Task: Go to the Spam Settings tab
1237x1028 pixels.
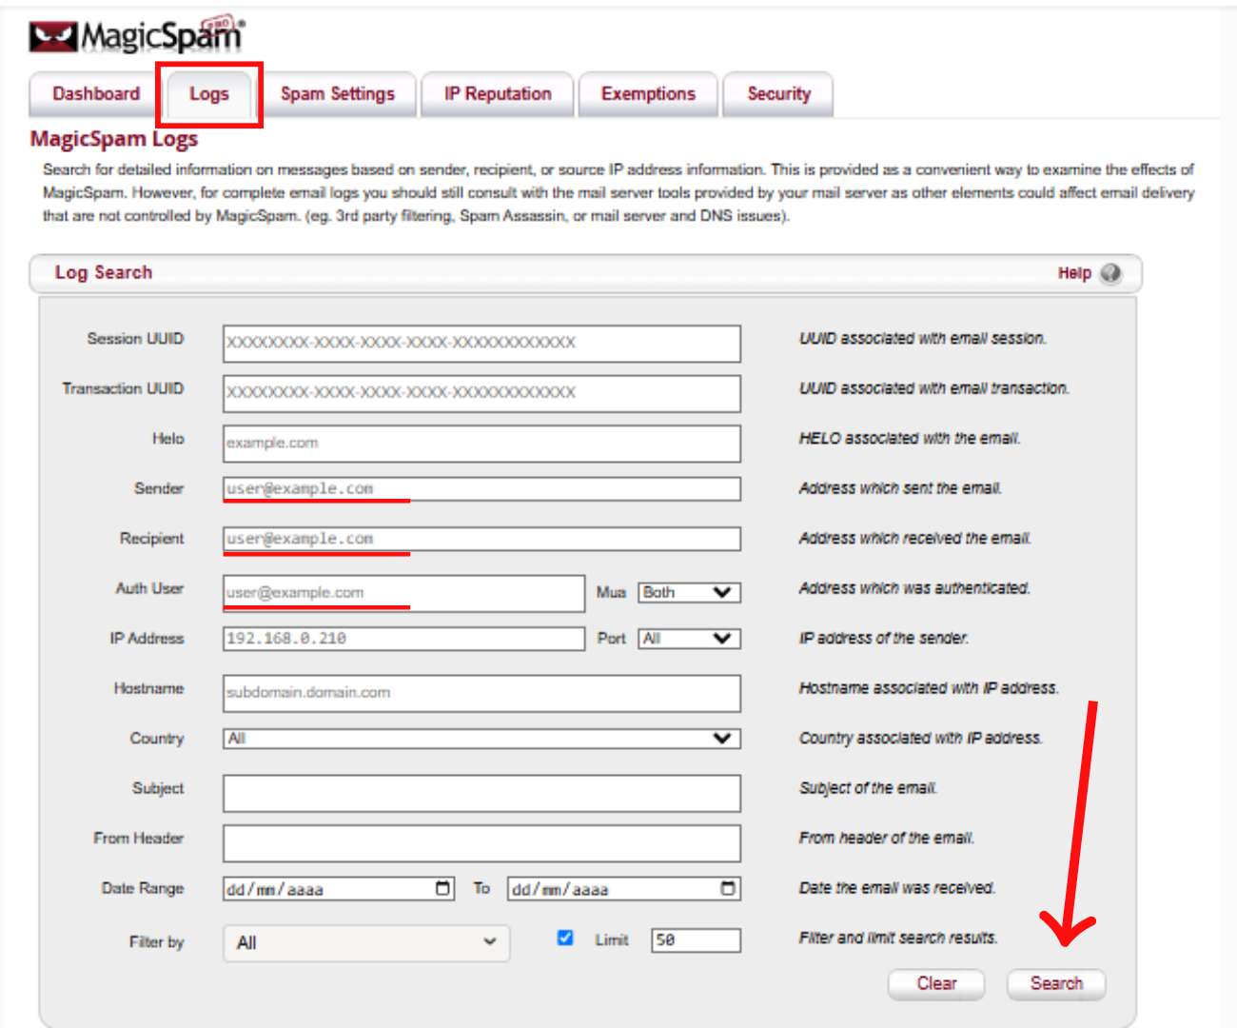Action: [337, 94]
